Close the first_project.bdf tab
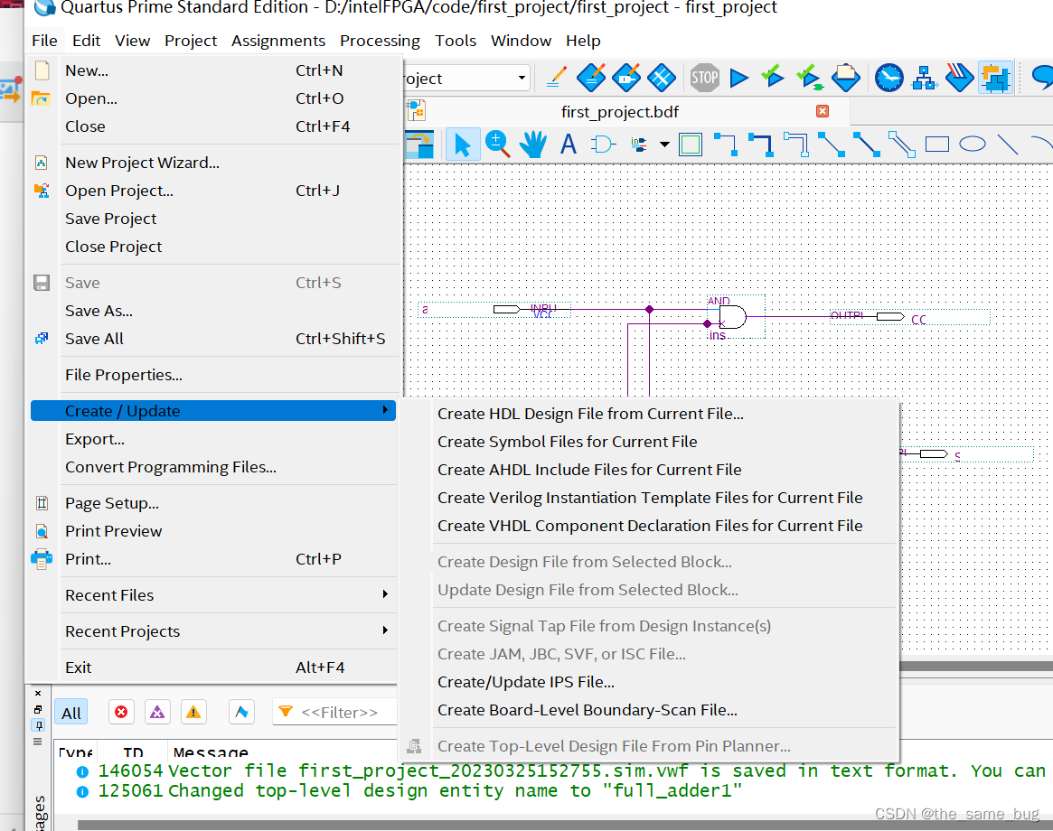 click(x=822, y=111)
